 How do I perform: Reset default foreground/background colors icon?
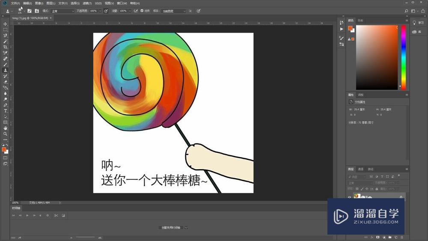click(3, 145)
